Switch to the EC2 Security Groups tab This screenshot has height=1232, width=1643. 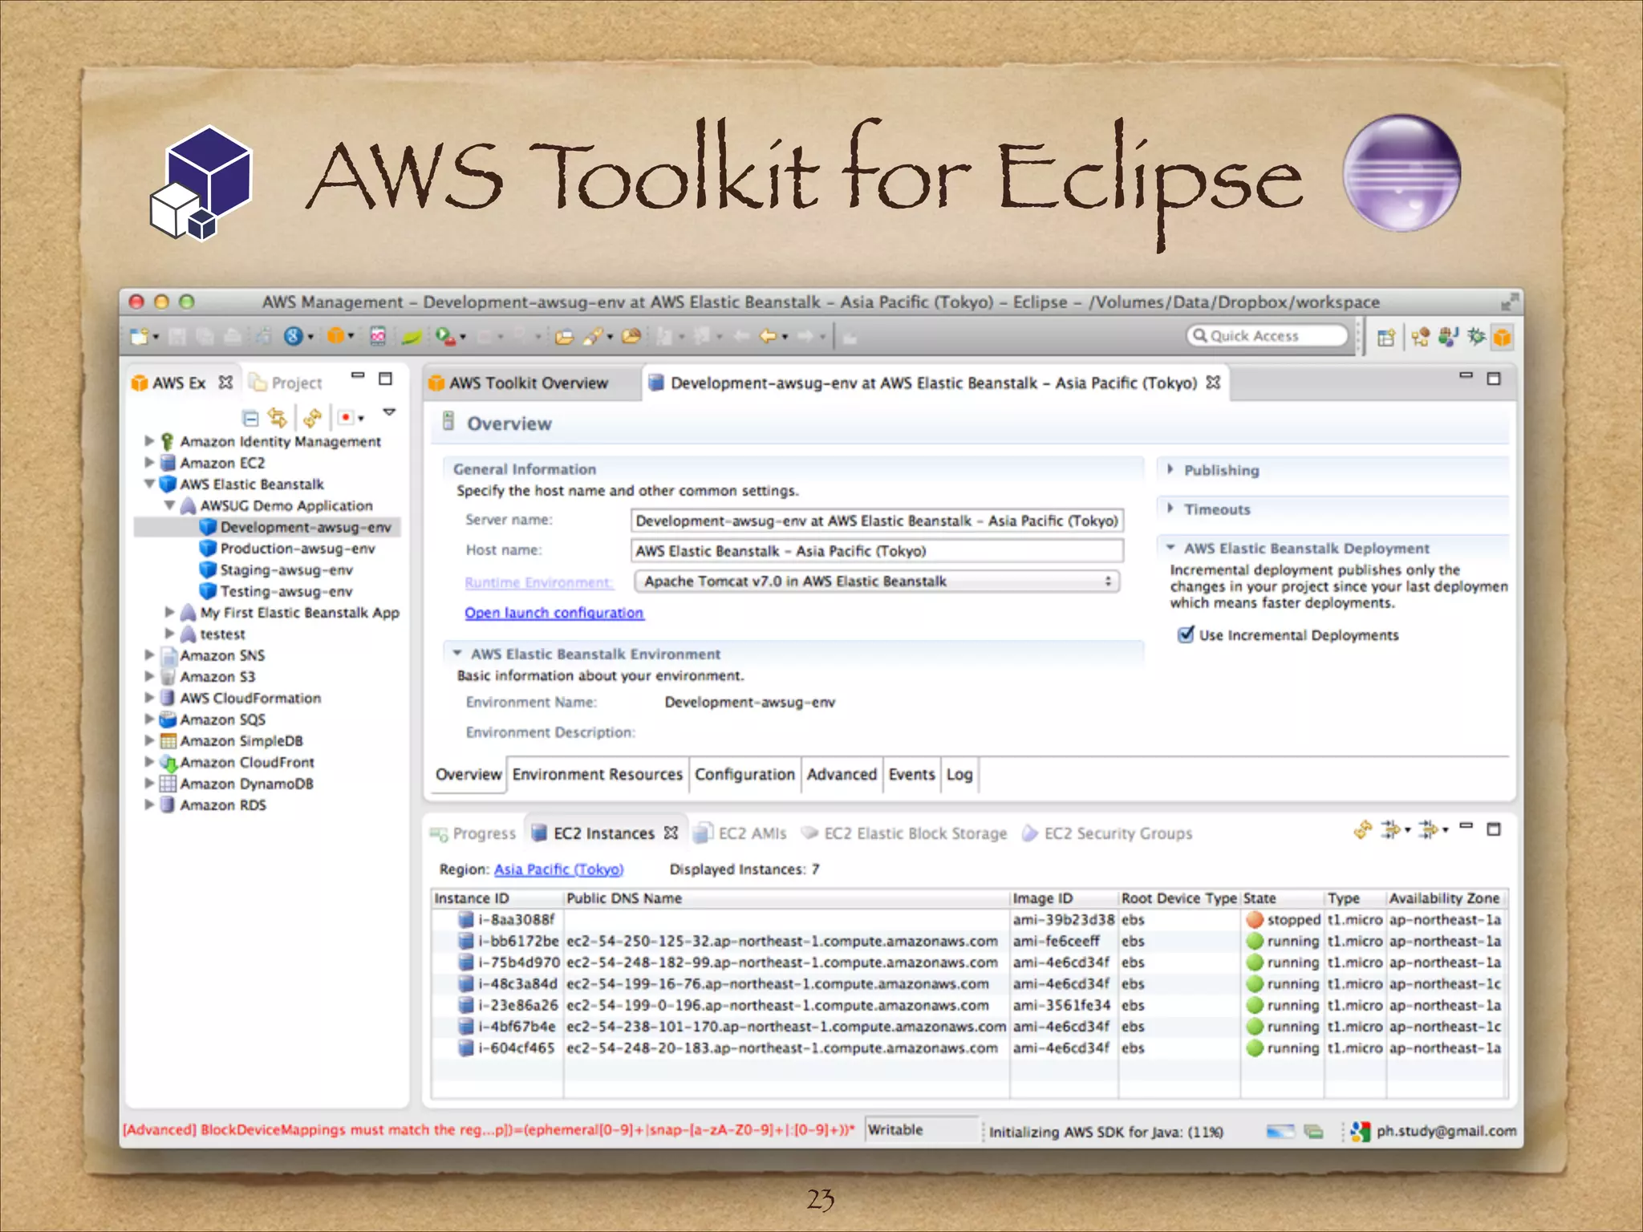tap(1107, 833)
